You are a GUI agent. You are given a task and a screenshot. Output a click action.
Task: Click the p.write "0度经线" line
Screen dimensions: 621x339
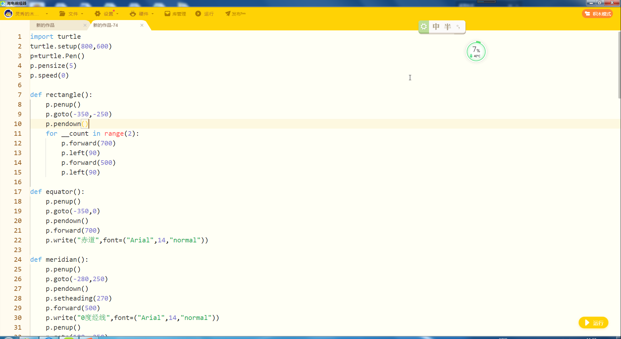(x=132, y=318)
